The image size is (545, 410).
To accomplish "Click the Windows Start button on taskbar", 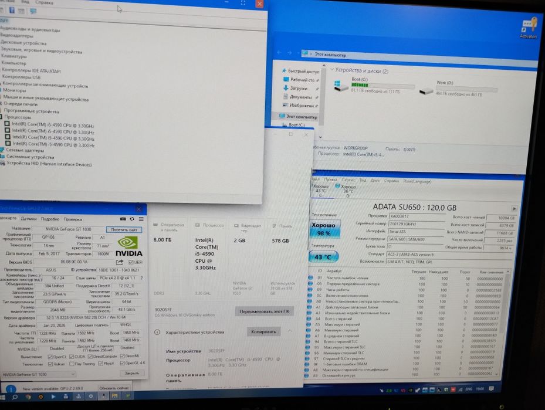I will click(3, 397).
